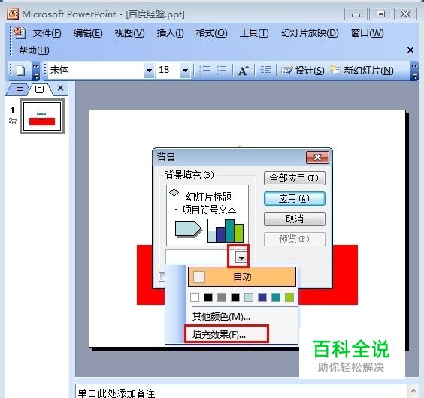The width and height of the screenshot is (424, 398).
Task: Open the background fill color dropdown
Action: (x=241, y=258)
